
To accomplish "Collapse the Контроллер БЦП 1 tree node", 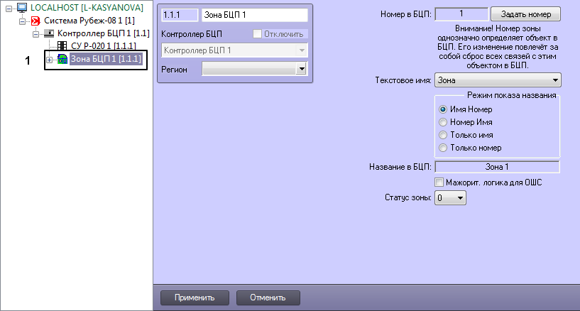I will click(35, 33).
